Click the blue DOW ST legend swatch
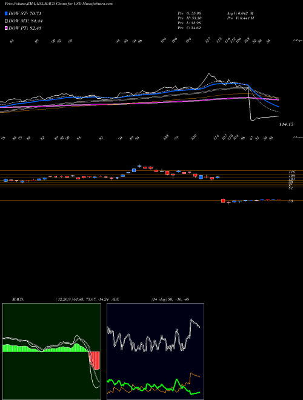This screenshot has height=400, width=303. click(6, 13)
